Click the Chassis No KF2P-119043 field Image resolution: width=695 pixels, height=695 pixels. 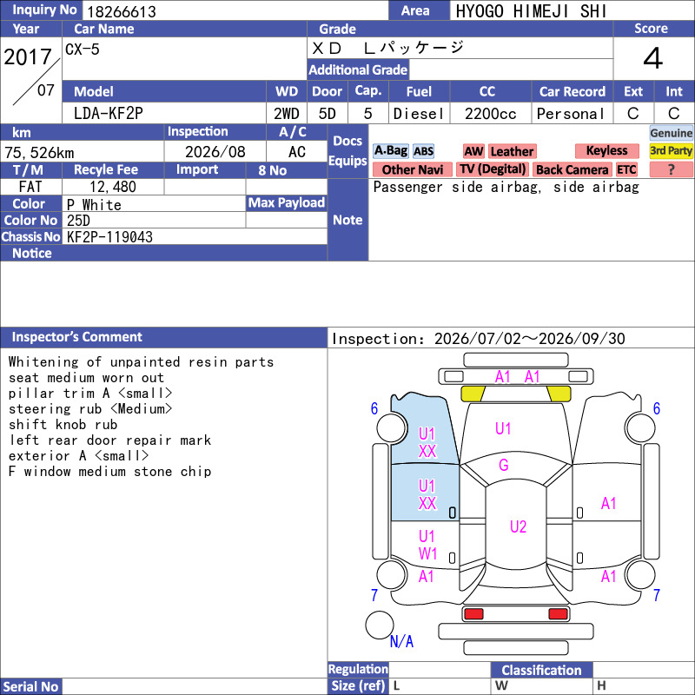click(x=195, y=236)
